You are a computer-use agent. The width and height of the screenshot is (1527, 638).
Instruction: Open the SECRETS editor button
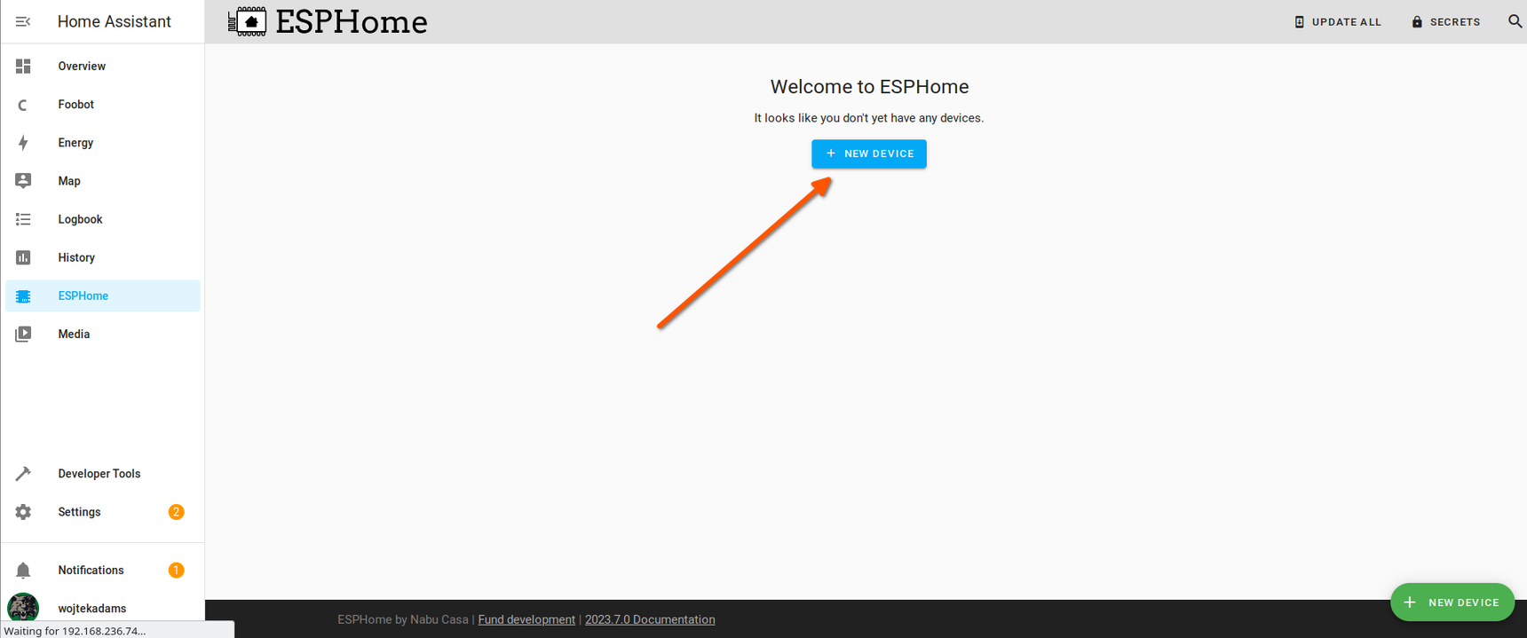[1445, 22]
